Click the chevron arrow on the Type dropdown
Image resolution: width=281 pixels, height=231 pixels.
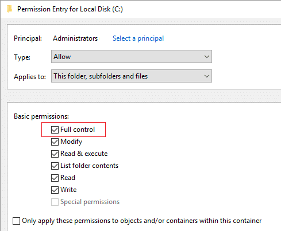pyautogui.click(x=207, y=57)
